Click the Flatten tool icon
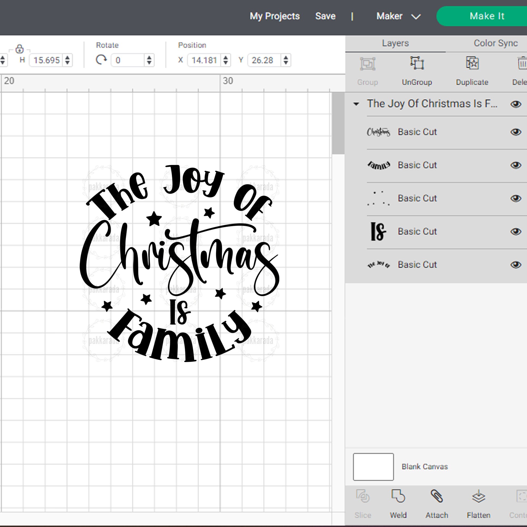 479,496
